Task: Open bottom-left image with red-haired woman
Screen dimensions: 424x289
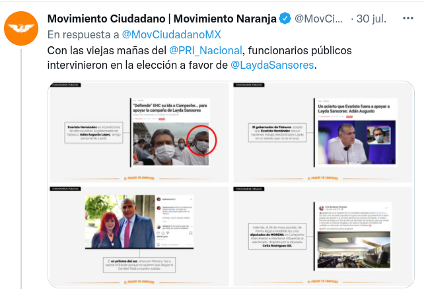Action: (139, 235)
